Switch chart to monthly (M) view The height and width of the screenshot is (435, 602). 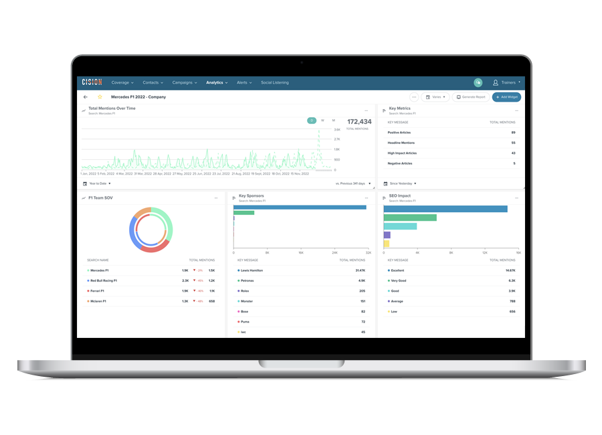tap(333, 120)
